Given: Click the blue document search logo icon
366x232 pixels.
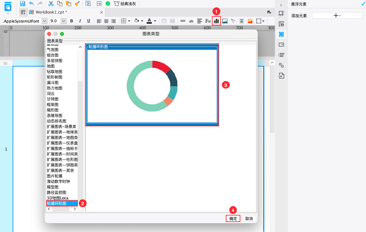Looking at the screenshot, I should (8, 7).
